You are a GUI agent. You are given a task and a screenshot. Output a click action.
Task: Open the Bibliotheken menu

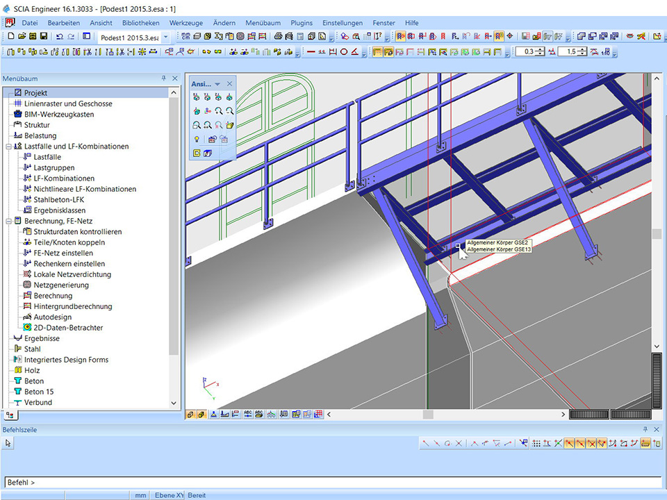pos(140,23)
